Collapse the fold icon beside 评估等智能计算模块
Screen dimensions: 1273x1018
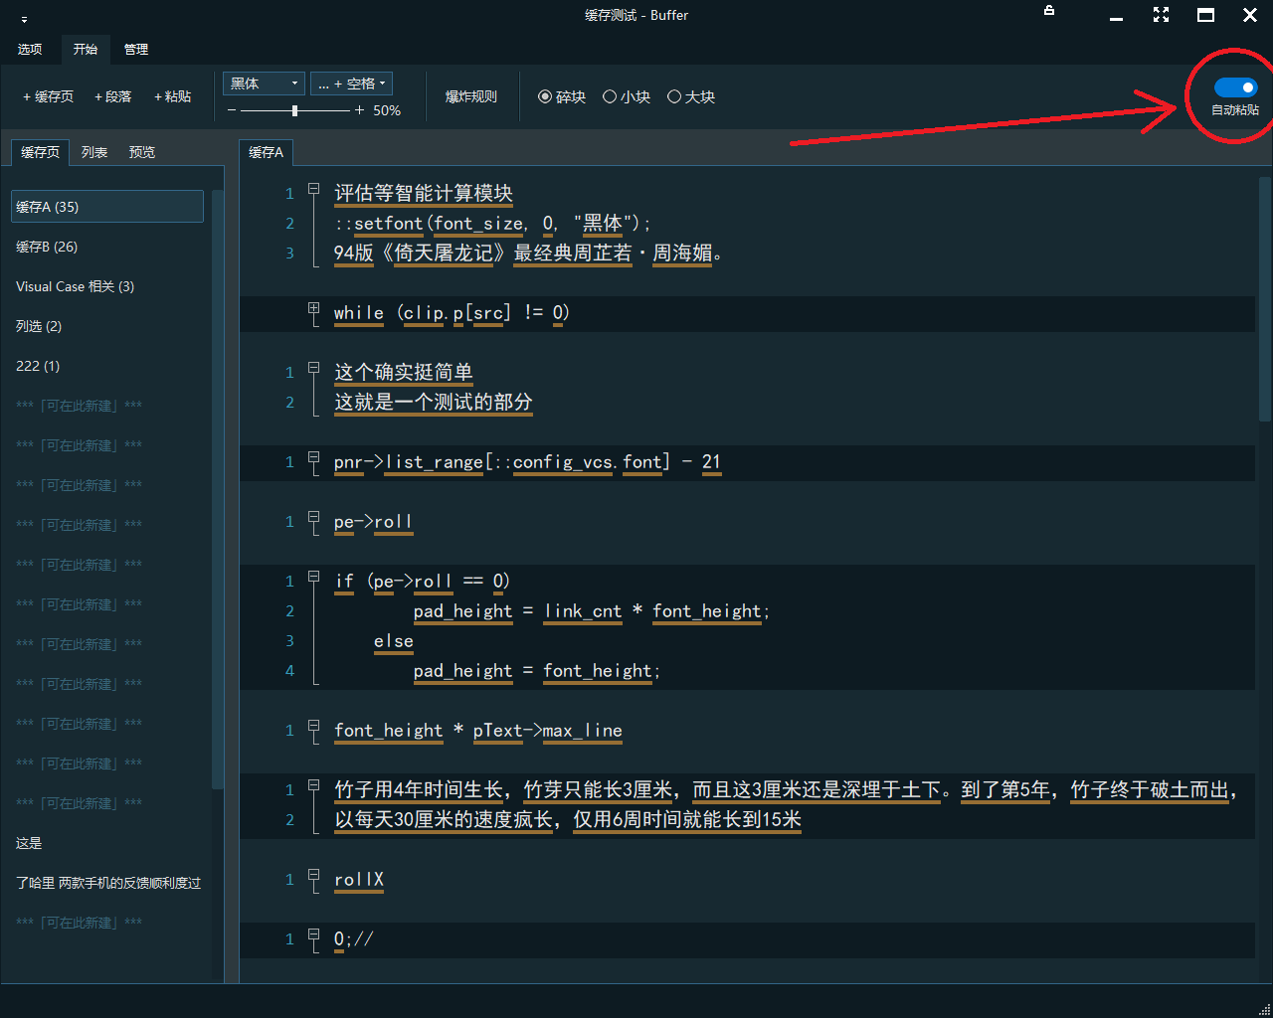(313, 189)
